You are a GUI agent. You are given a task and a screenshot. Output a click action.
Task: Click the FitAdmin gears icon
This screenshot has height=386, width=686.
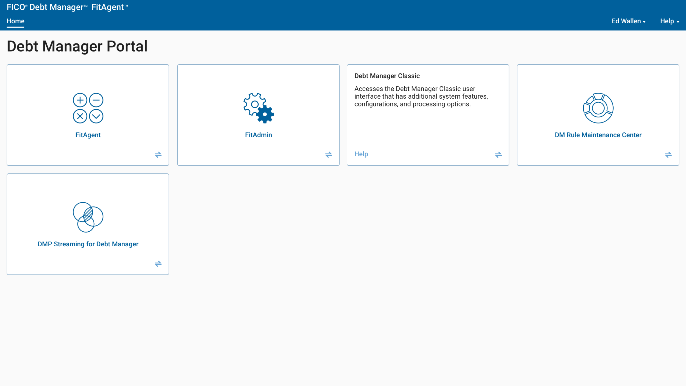pos(258,108)
